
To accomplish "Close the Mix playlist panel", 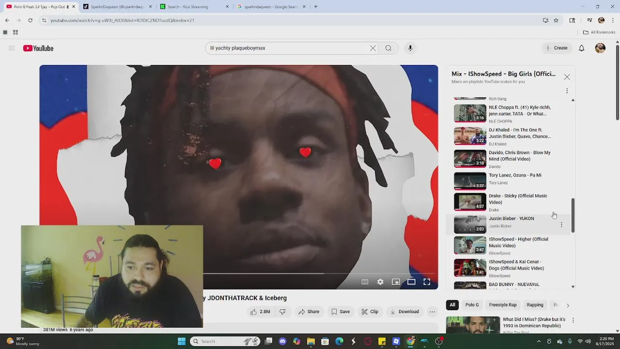I will click(x=567, y=77).
